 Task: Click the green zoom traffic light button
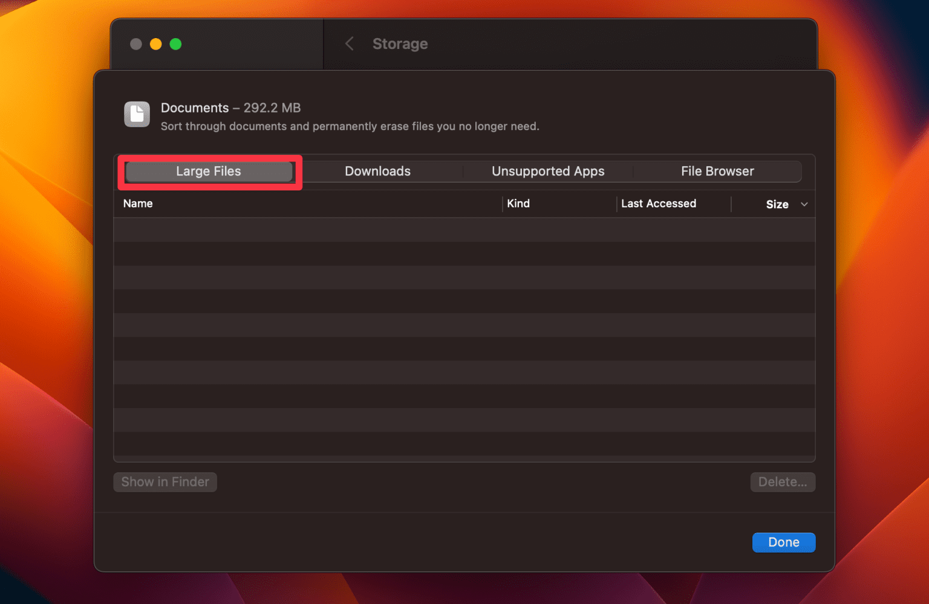coord(175,44)
